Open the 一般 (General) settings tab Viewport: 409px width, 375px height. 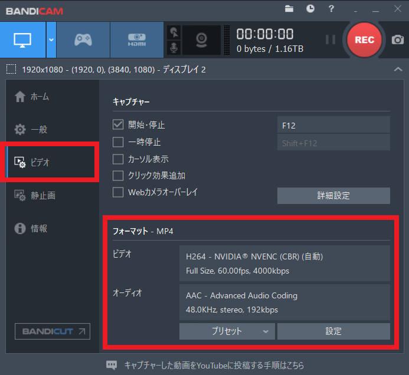point(52,130)
